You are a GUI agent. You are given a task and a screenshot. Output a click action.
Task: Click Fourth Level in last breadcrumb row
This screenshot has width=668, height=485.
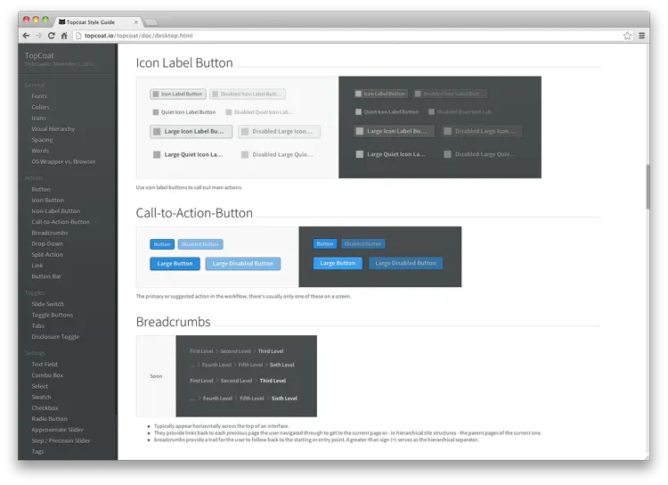click(217, 399)
